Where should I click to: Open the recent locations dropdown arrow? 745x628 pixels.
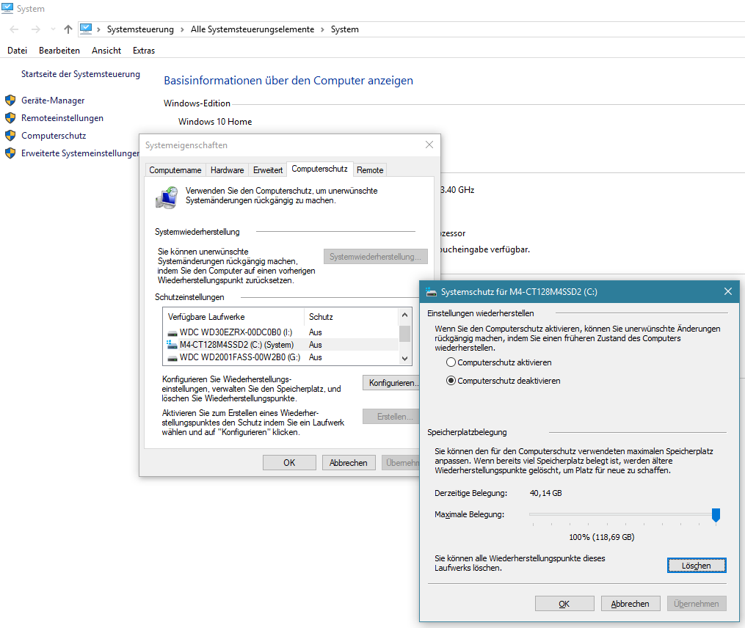click(53, 29)
